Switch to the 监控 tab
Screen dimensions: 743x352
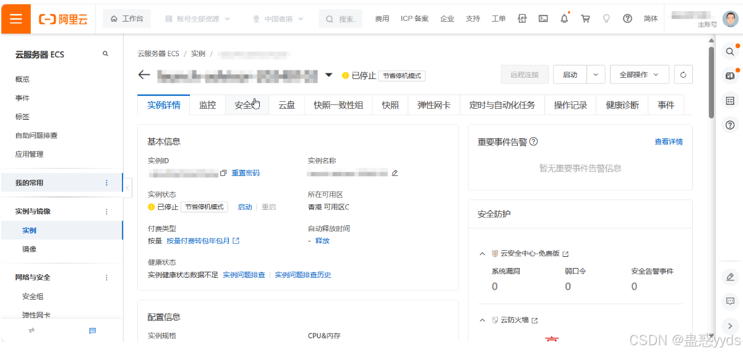(207, 105)
